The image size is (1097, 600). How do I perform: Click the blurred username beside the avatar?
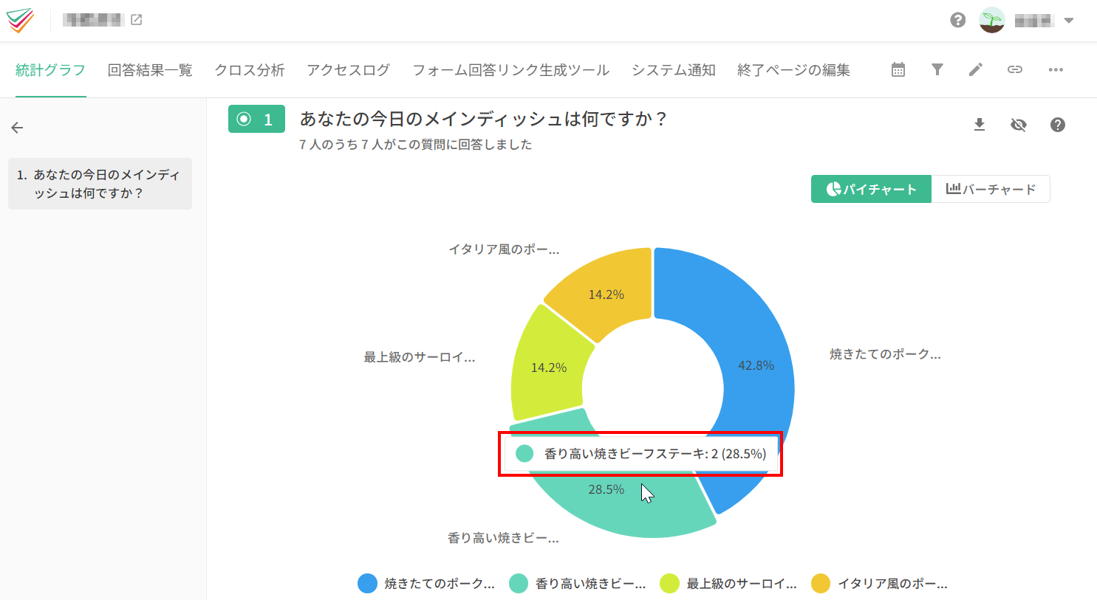[1033, 21]
